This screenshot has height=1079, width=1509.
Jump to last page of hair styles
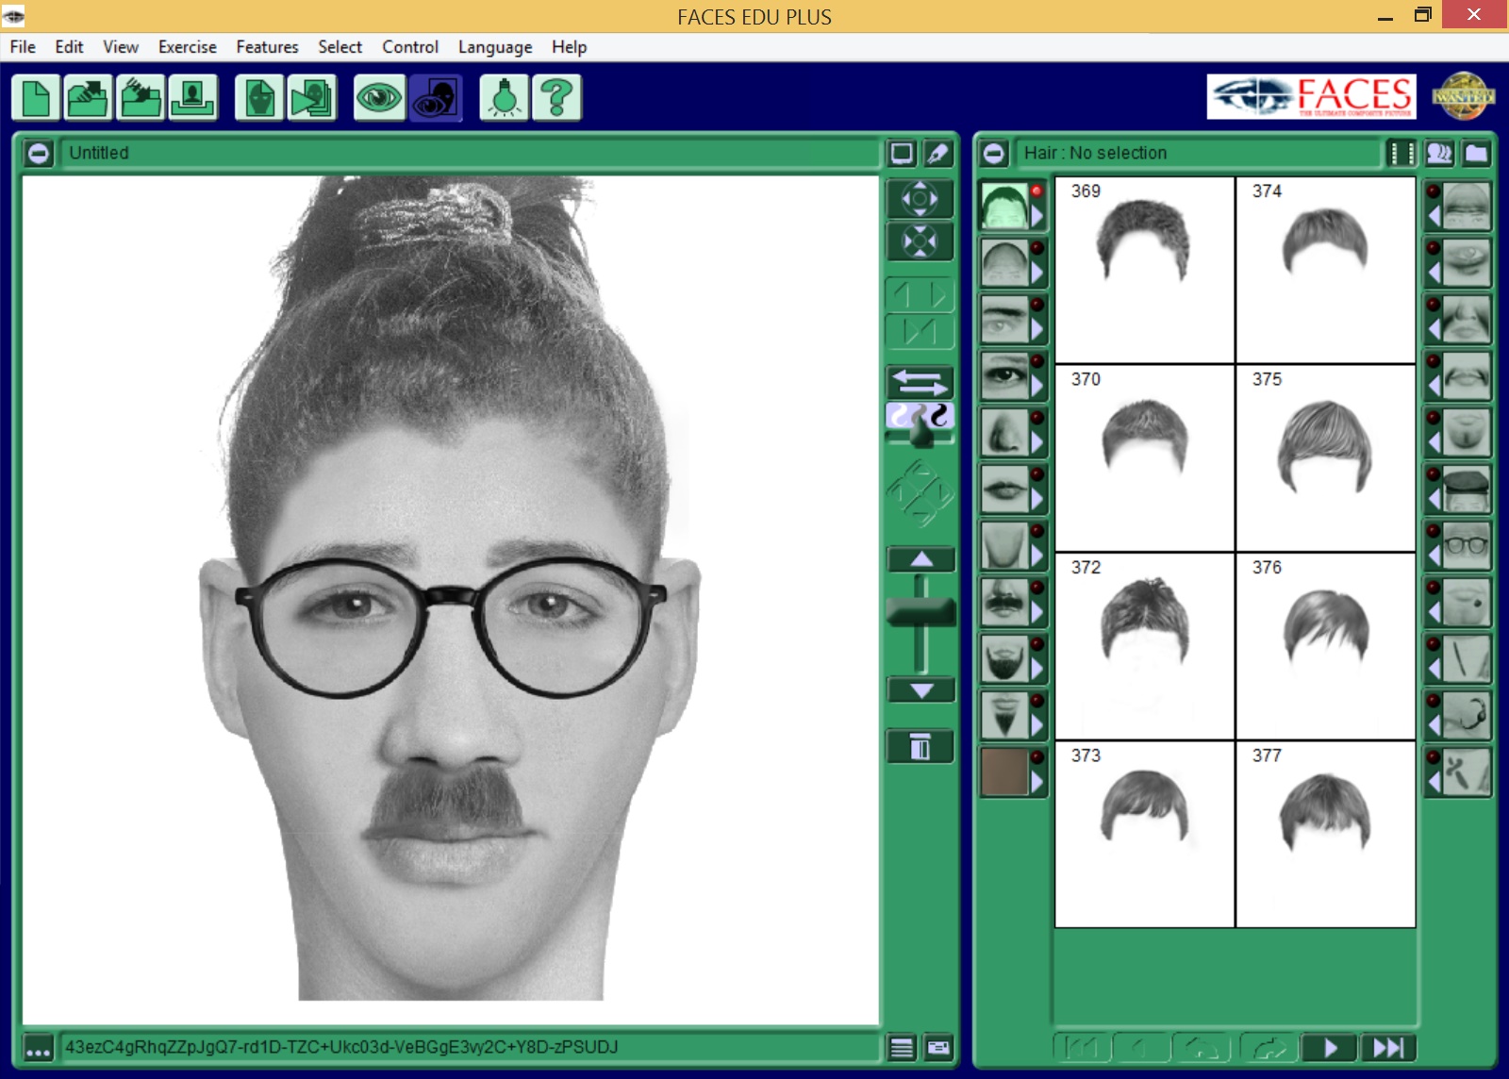1387,1048
